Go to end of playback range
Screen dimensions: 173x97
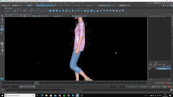171,83
